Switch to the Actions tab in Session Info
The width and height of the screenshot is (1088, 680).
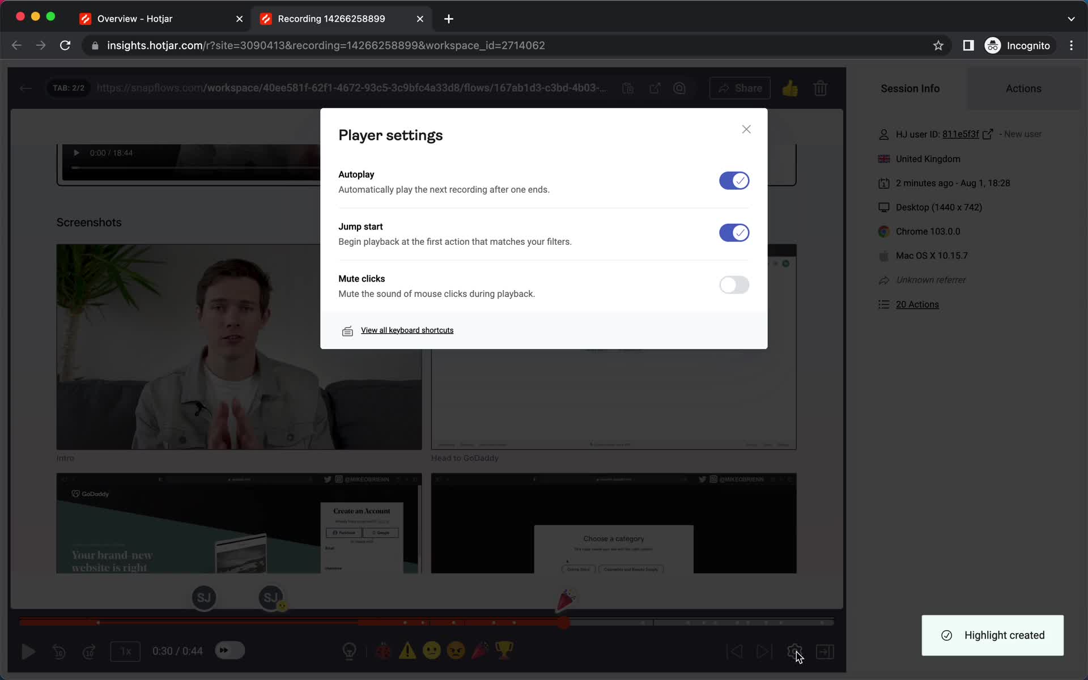point(1024,88)
